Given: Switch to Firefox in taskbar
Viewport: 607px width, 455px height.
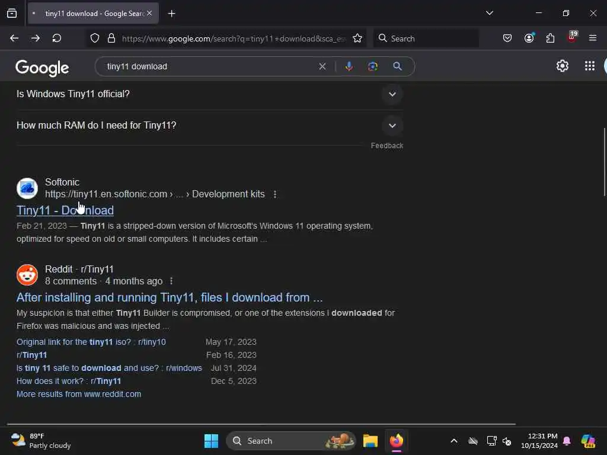Looking at the screenshot, I should (x=397, y=441).
